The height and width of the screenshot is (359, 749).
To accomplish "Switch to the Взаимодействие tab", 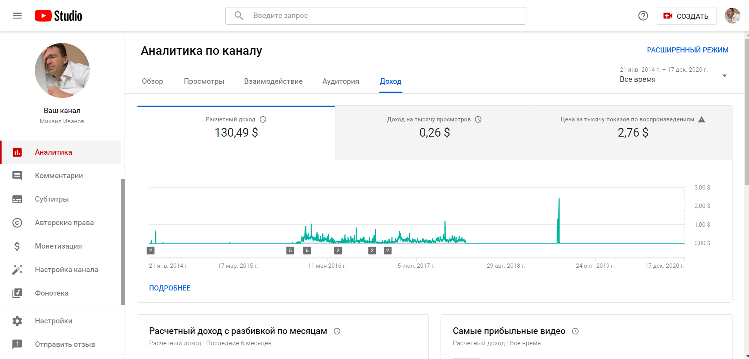I will (274, 81).
